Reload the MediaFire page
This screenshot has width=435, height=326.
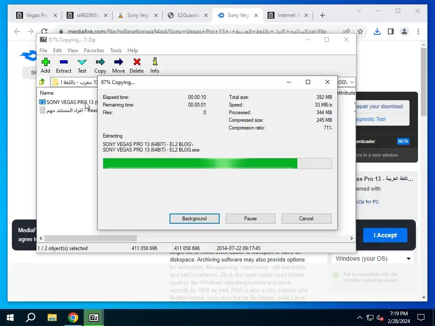pyautogui.click(x=44, y=31)
